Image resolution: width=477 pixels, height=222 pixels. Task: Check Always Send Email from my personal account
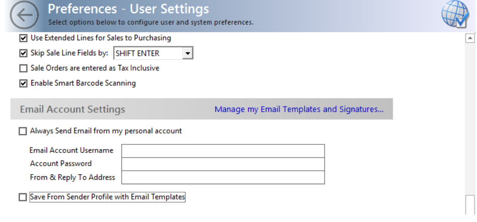[x=23, y=131]
